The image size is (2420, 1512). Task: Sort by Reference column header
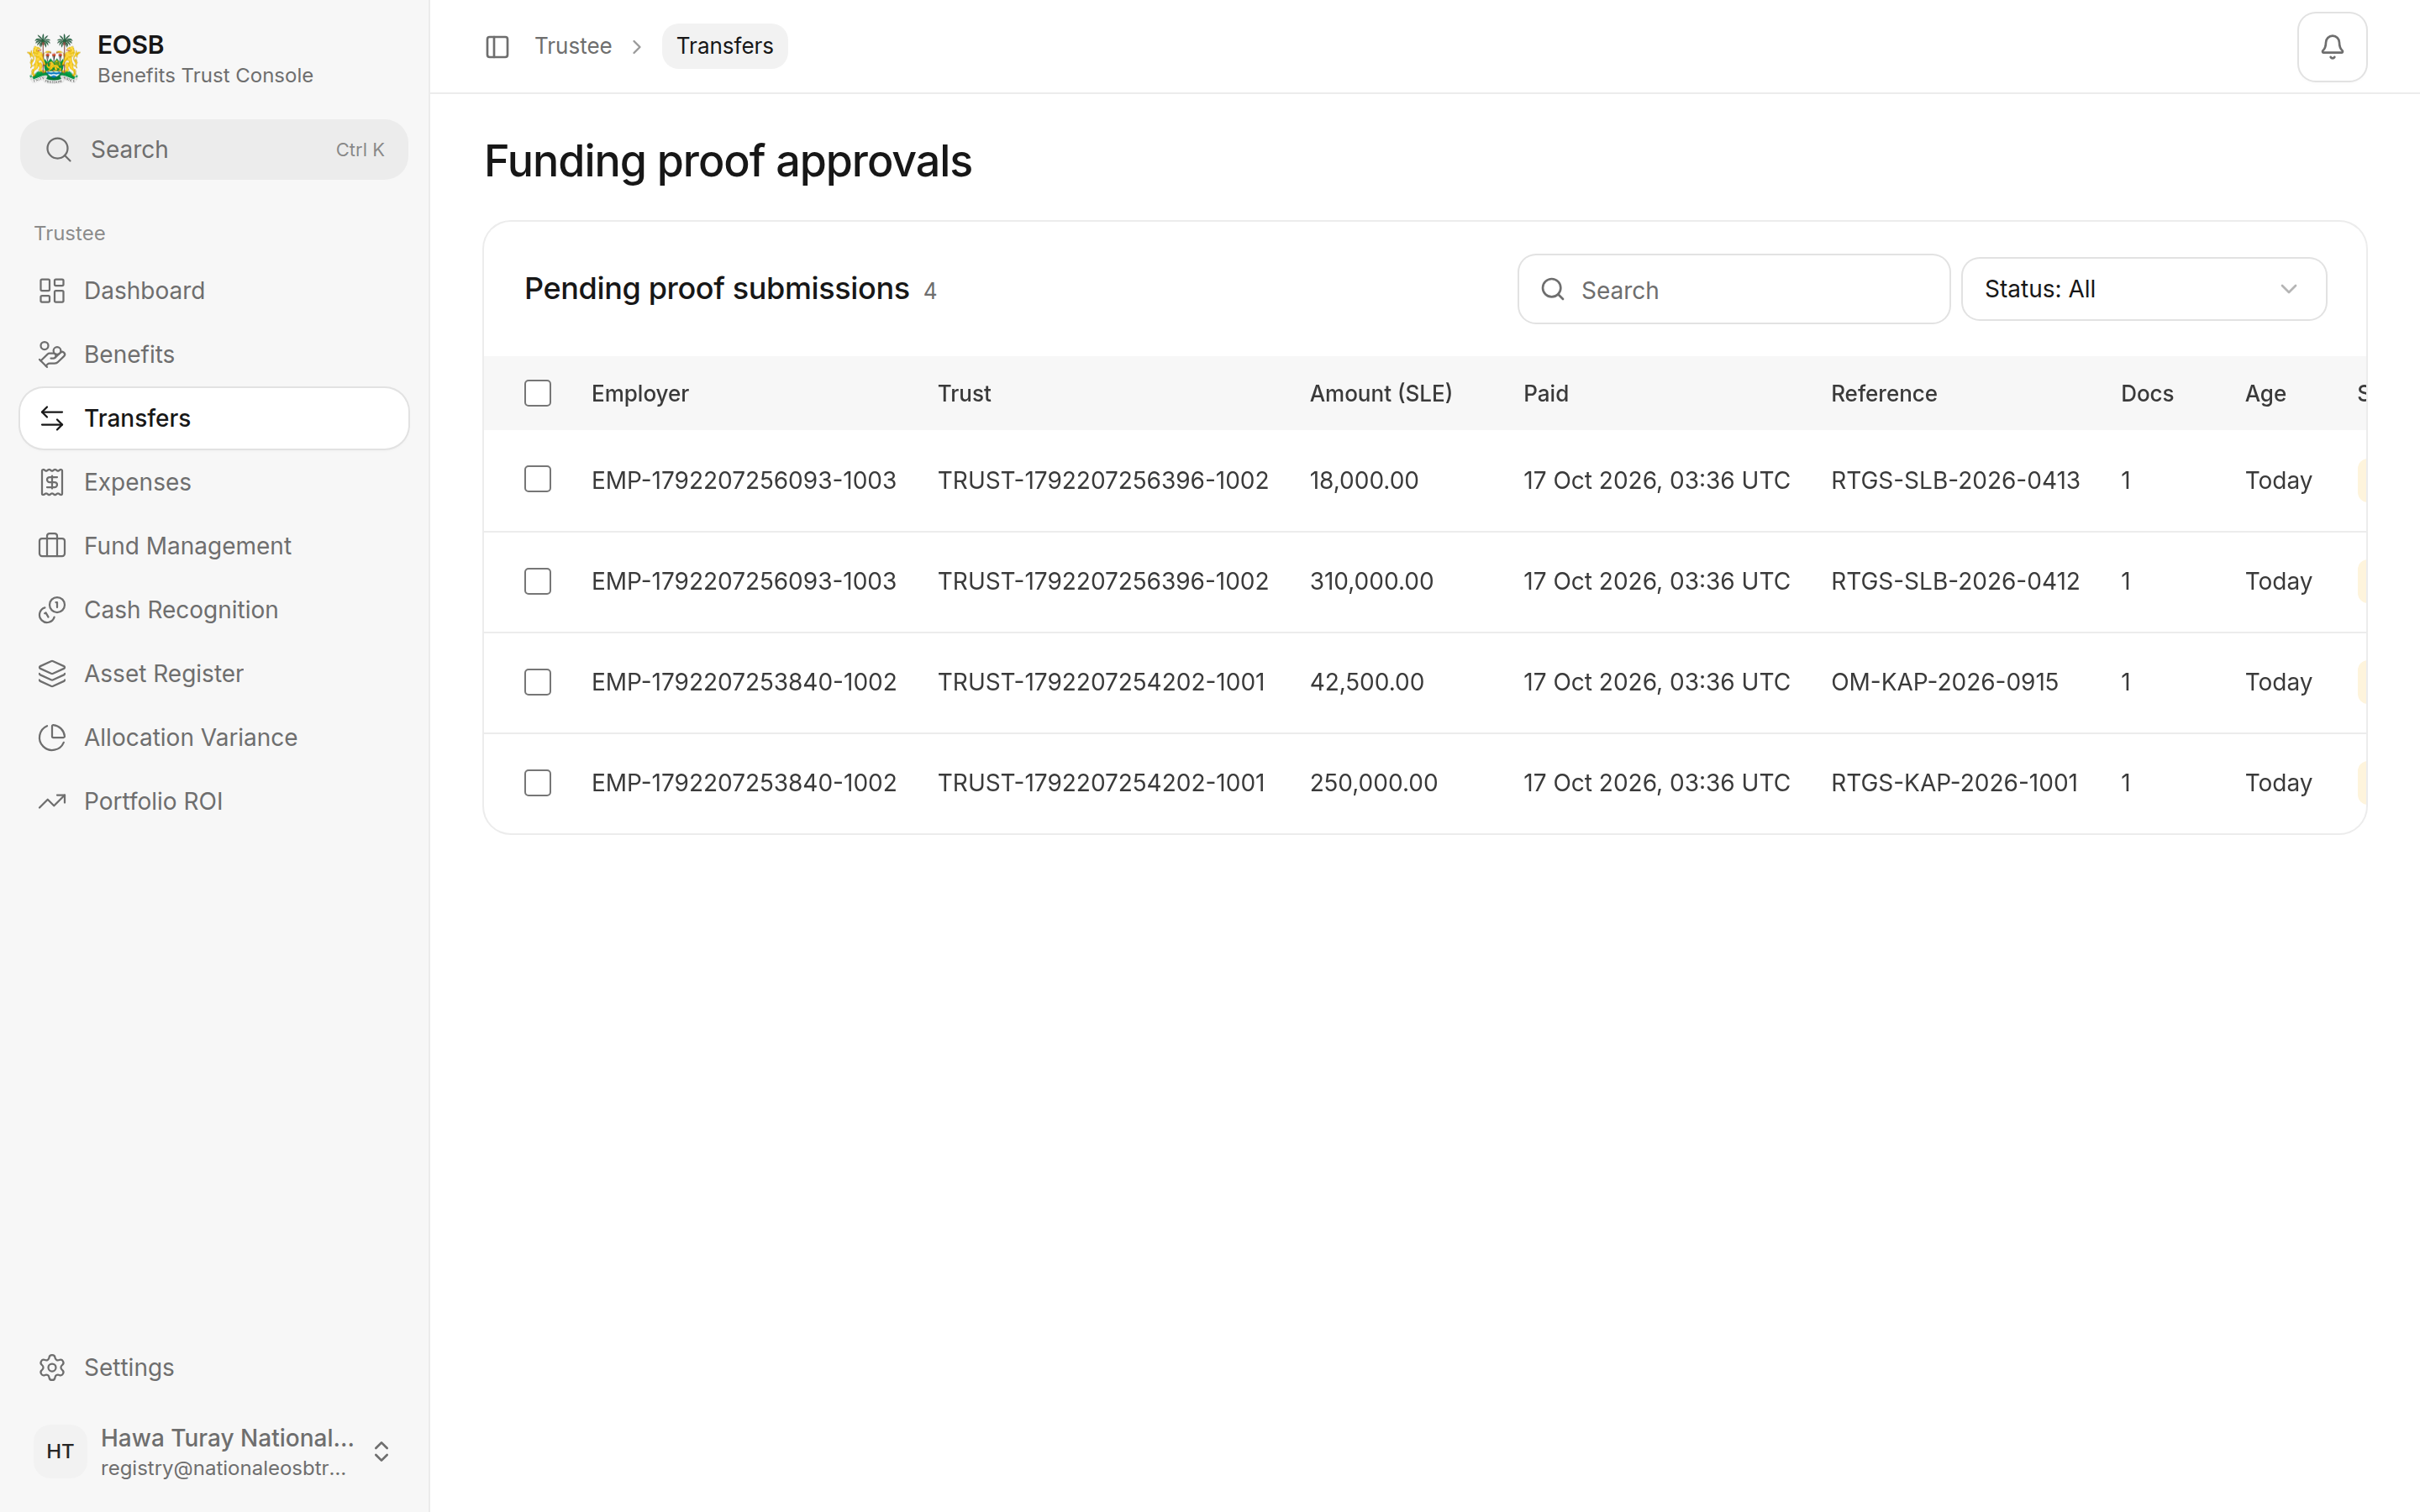click(x=1884, y=393)
